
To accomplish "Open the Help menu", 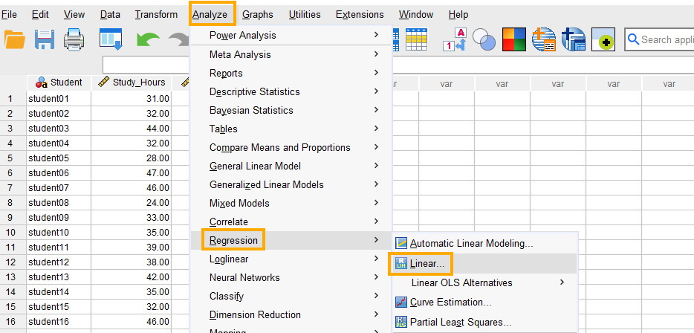I will [458, 15].
